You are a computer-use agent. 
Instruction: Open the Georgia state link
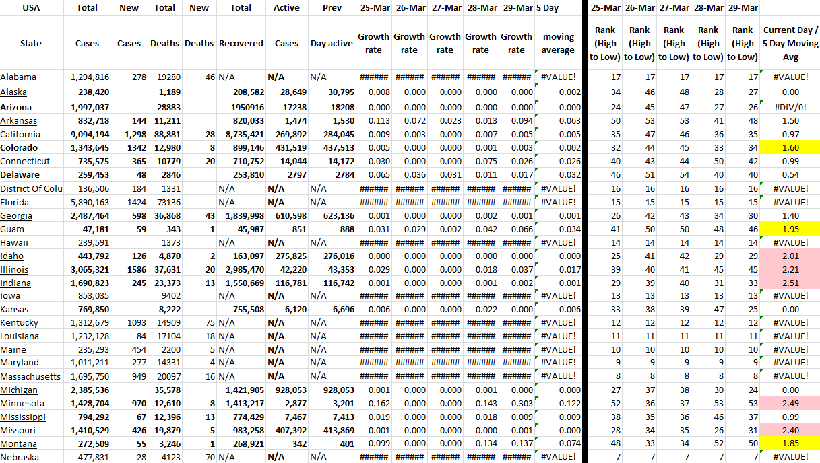16,215
